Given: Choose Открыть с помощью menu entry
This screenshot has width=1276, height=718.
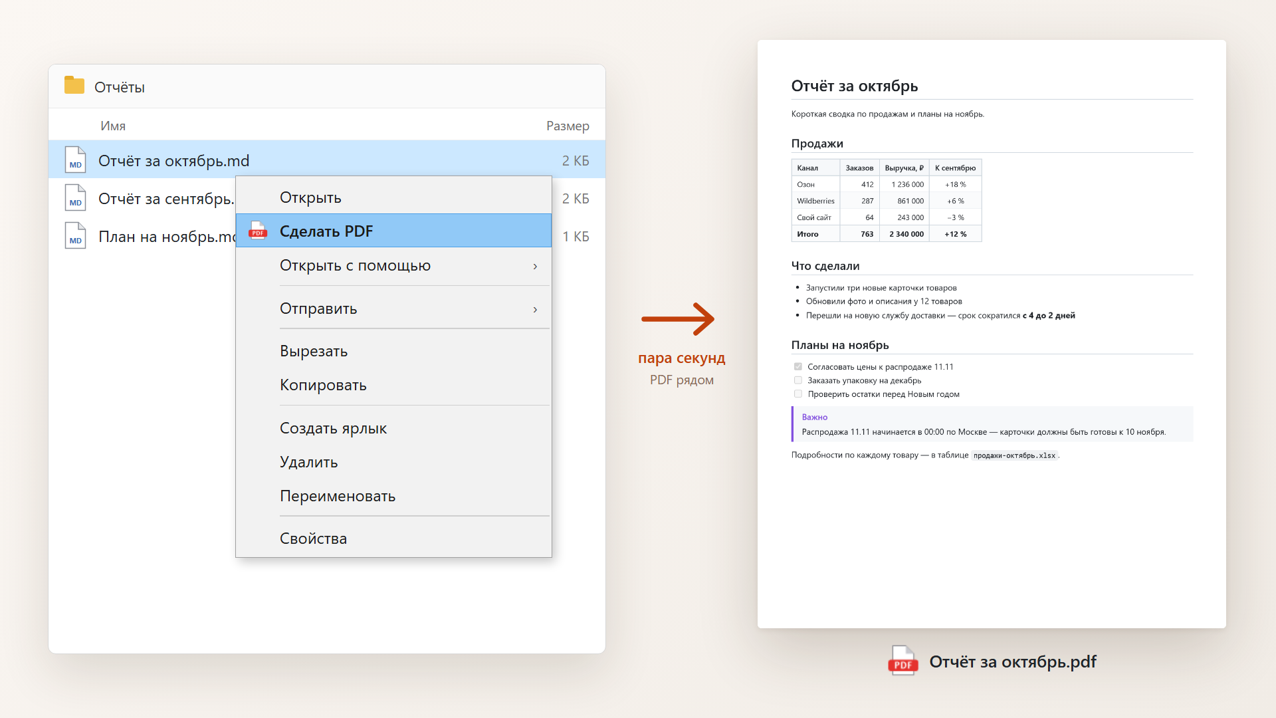Looking at the screenshot, I should pos(393,265).
